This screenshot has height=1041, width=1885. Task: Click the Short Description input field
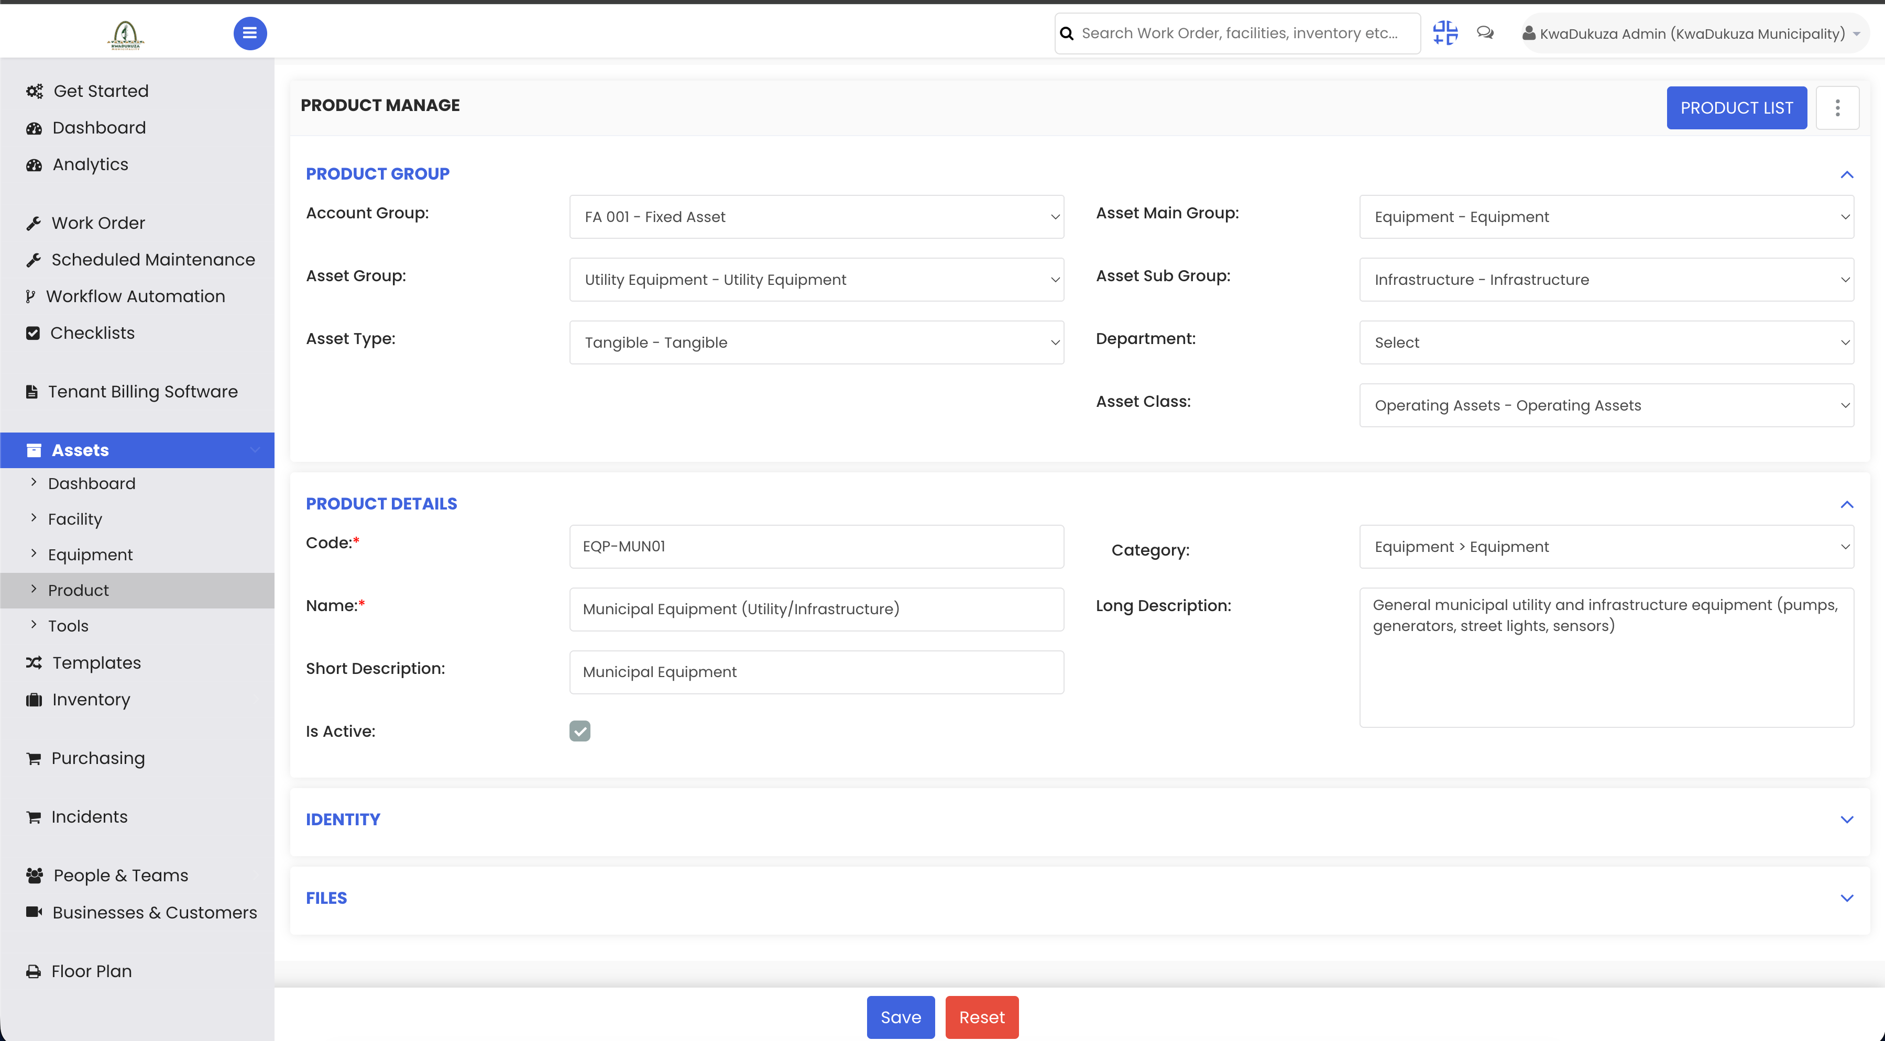point(817,672)
